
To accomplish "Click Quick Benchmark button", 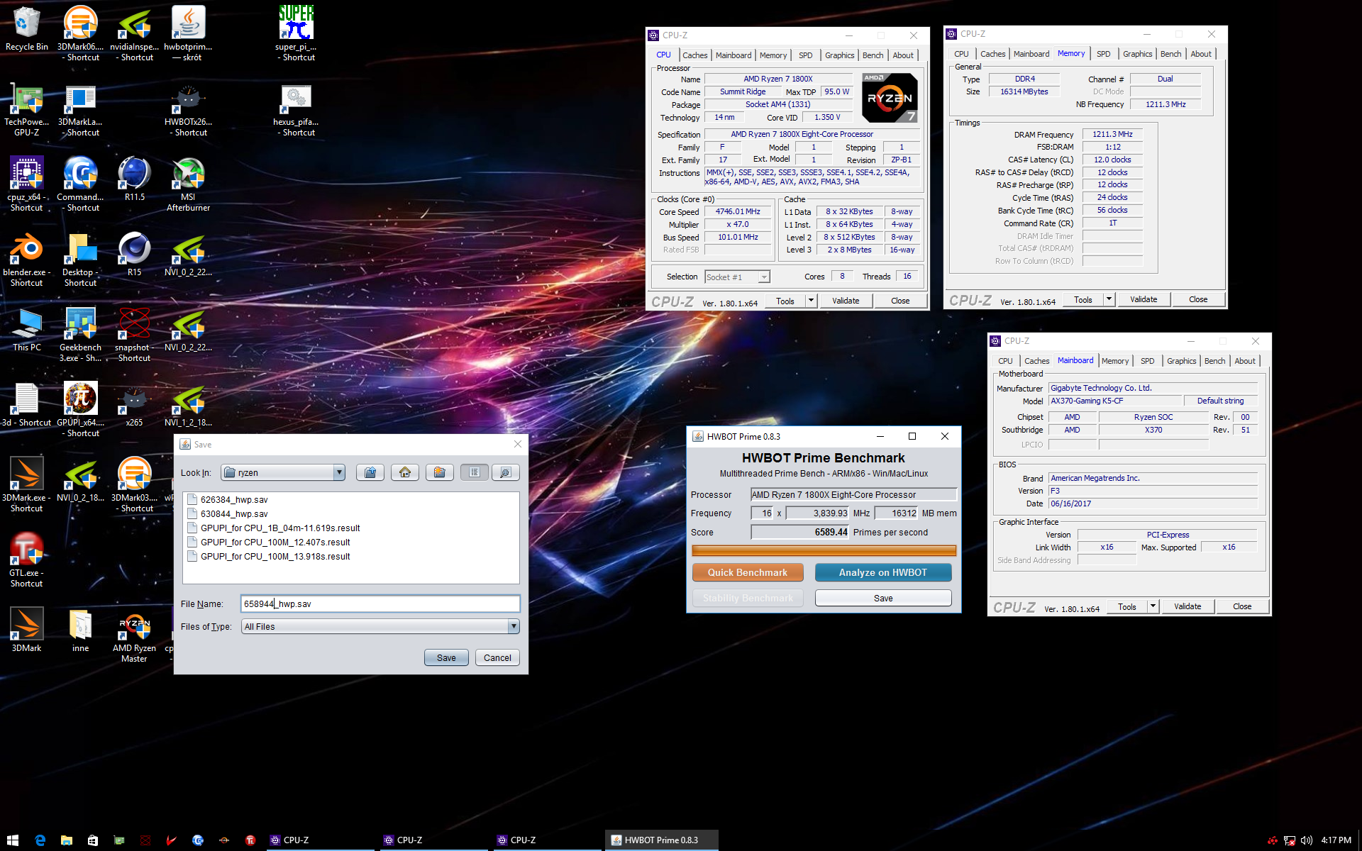I will pos(748,572).
